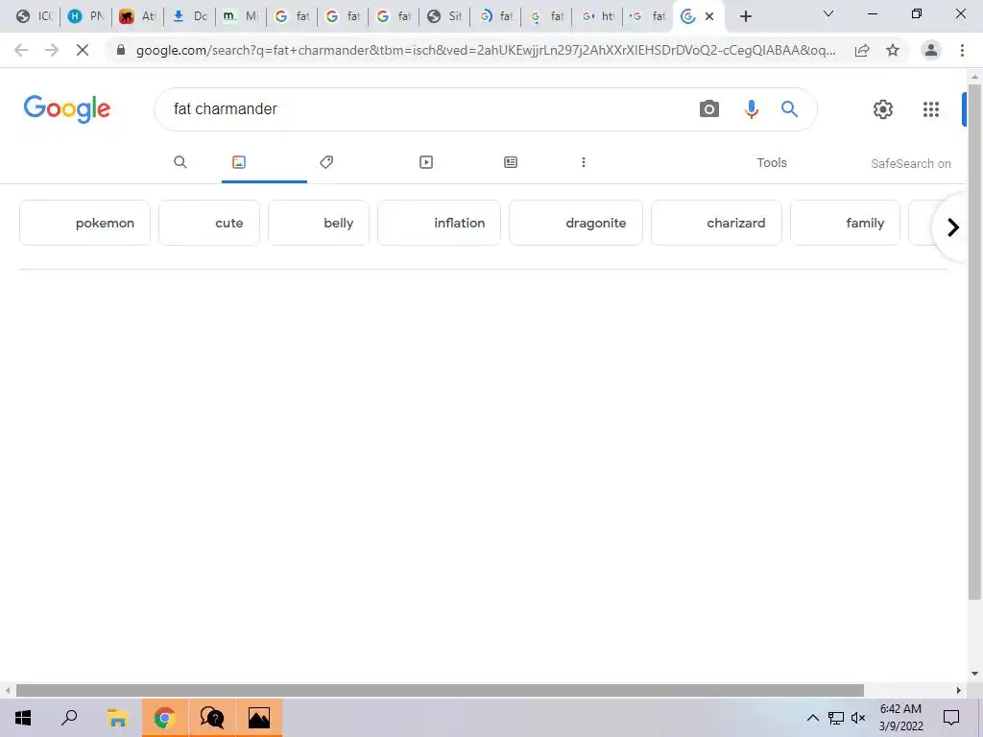Image resolution: width=983 pixels, height=737 pixels.
Task: Click the vertical page scrollbar
Action: (x=974, y=343)
